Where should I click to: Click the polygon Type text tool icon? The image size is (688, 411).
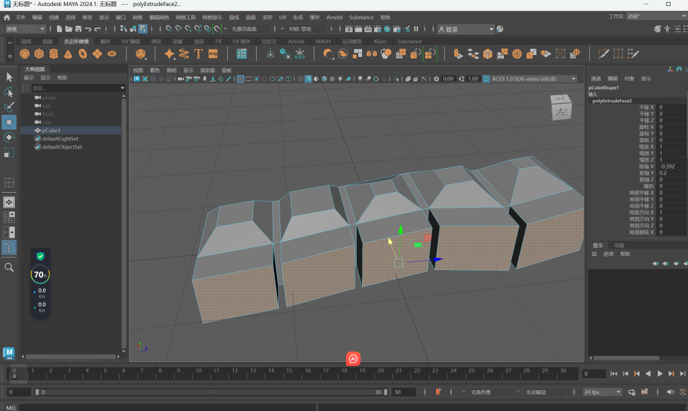click(x=198, y=54)
